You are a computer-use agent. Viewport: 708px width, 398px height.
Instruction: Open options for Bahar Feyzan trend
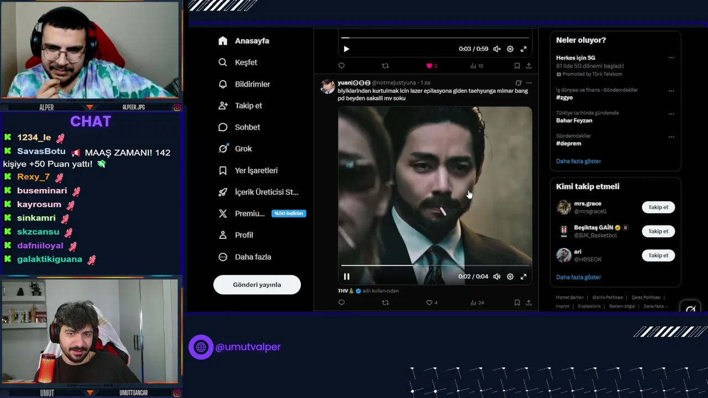tap(671, 114)
